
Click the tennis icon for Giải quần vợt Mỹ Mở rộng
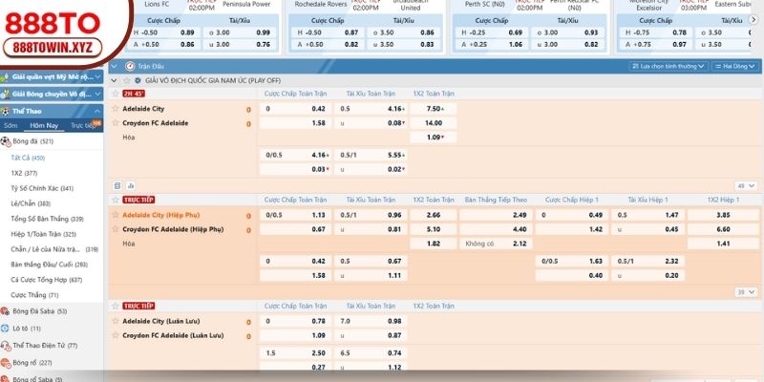[x=5, y=77]
